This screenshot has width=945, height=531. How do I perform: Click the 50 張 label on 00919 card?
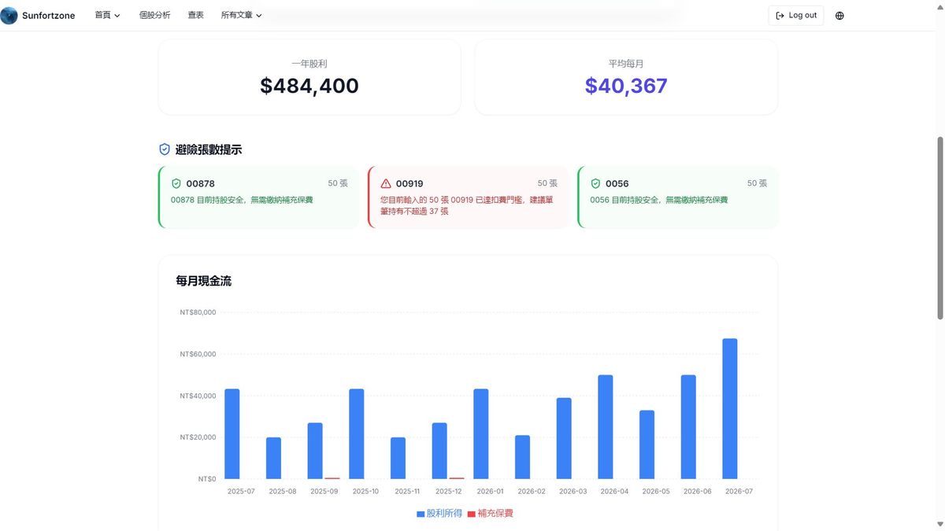[547, 183]
